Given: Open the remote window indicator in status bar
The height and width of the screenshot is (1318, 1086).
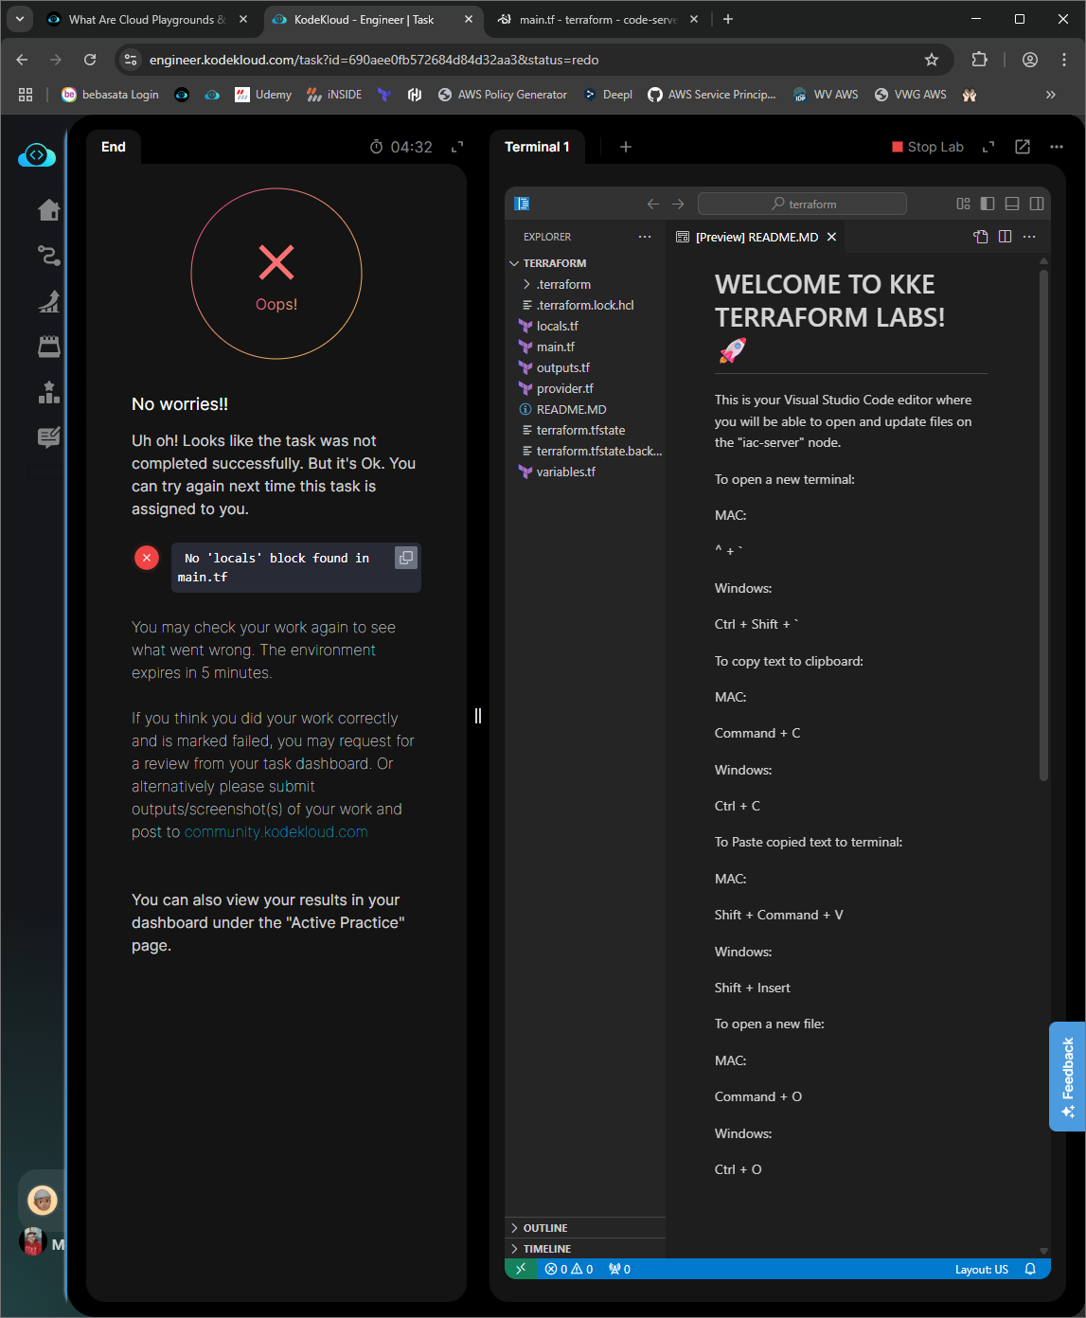Looking at the screenshot, I should coord(521,1269).
